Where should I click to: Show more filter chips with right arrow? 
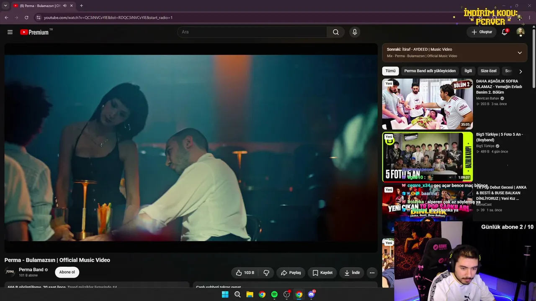(521, 71)
